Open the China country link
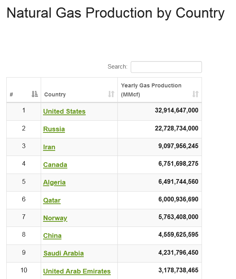This screenshot has width=236, height=279. (x=52, y=236)
